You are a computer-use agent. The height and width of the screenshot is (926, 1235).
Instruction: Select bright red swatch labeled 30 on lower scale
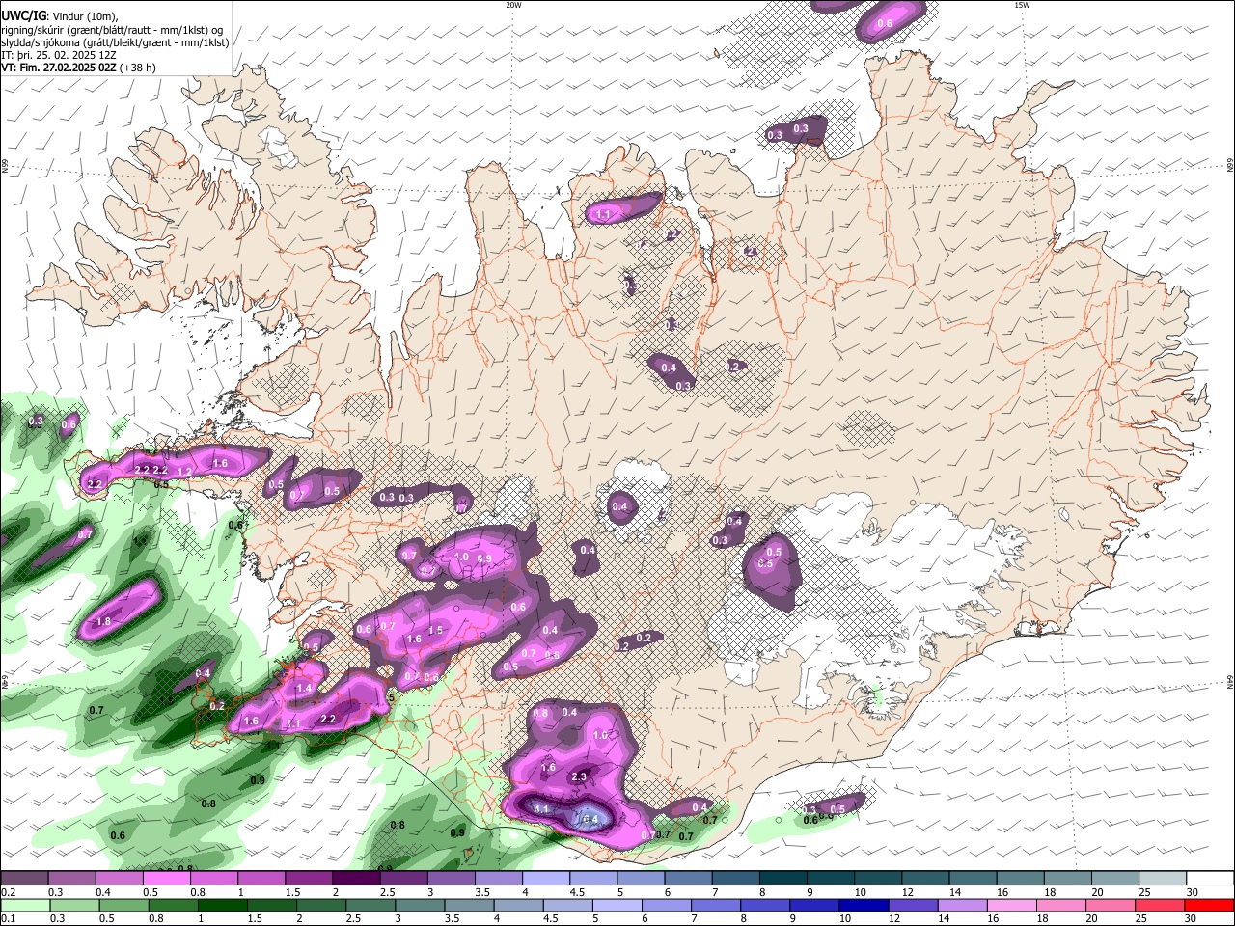click(x=1209, y=905)
